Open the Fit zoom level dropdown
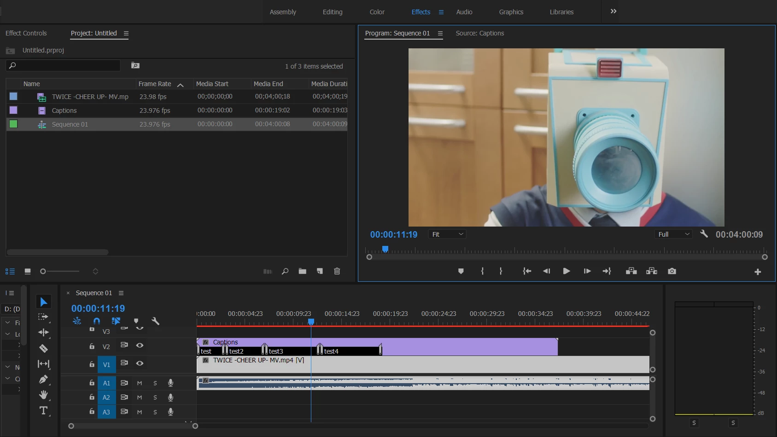 click(447, 234)
